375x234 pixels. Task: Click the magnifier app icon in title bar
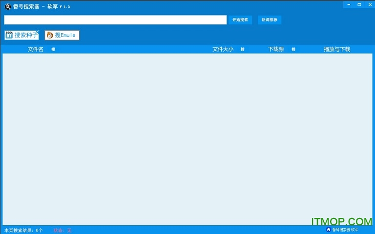click(8, 6)
